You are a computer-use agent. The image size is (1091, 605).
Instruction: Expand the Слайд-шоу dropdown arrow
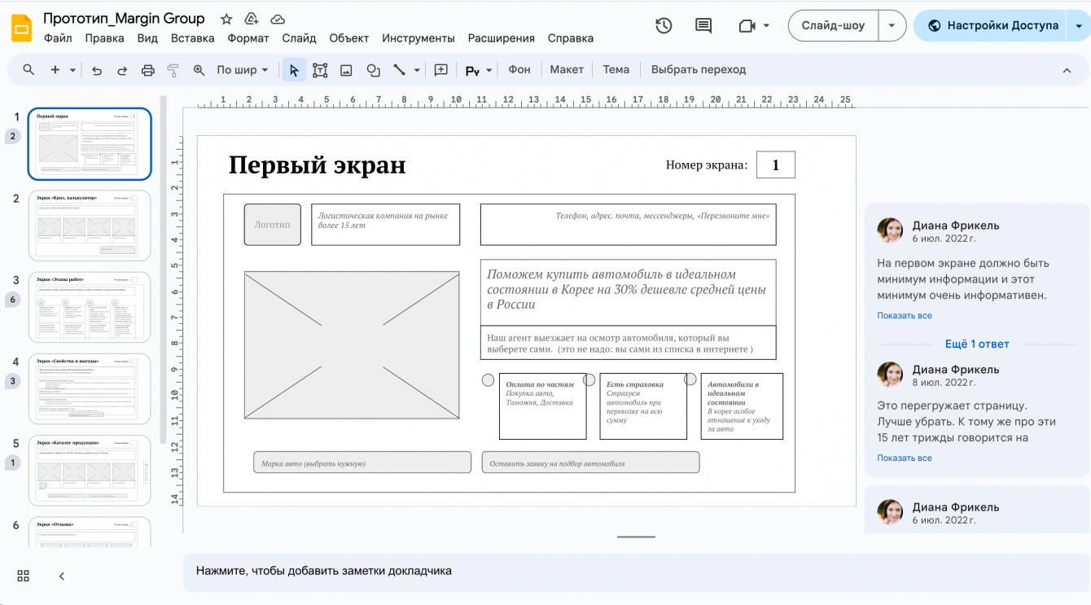[x=892, y=26]
